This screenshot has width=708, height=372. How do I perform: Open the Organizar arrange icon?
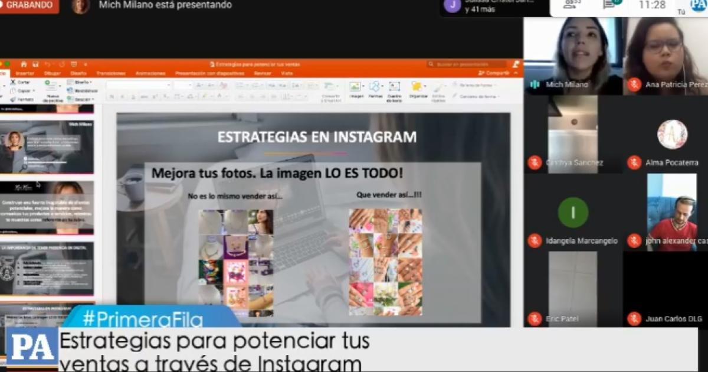(x=417, y=86)
